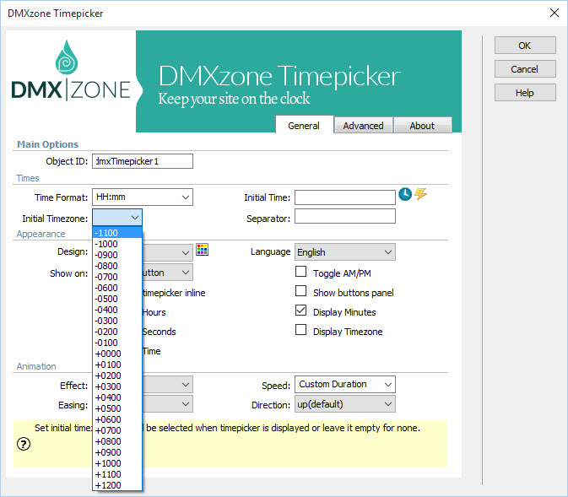This screenshot has height=497, width=568.
Task: Click the Help button
Action: click(525, 93)
